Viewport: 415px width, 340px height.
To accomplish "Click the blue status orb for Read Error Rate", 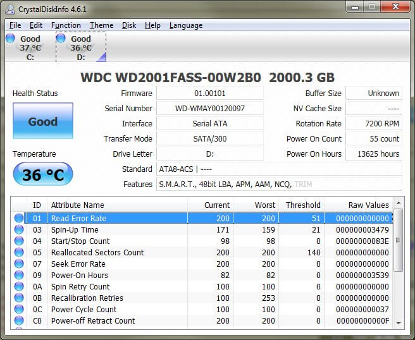I will point(19,218).
